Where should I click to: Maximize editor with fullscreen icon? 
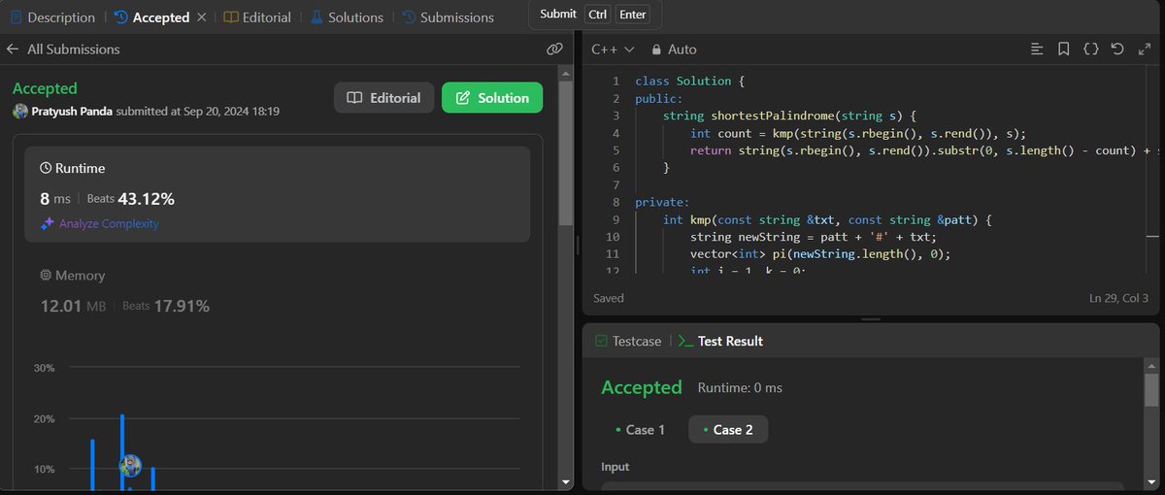[1144, 49]
